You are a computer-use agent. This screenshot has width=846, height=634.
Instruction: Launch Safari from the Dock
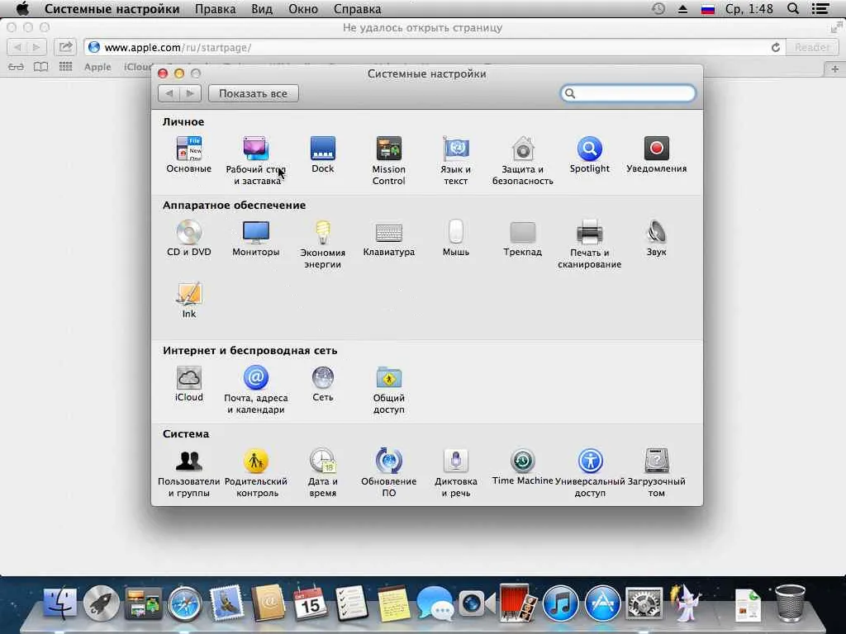(185, 603)
